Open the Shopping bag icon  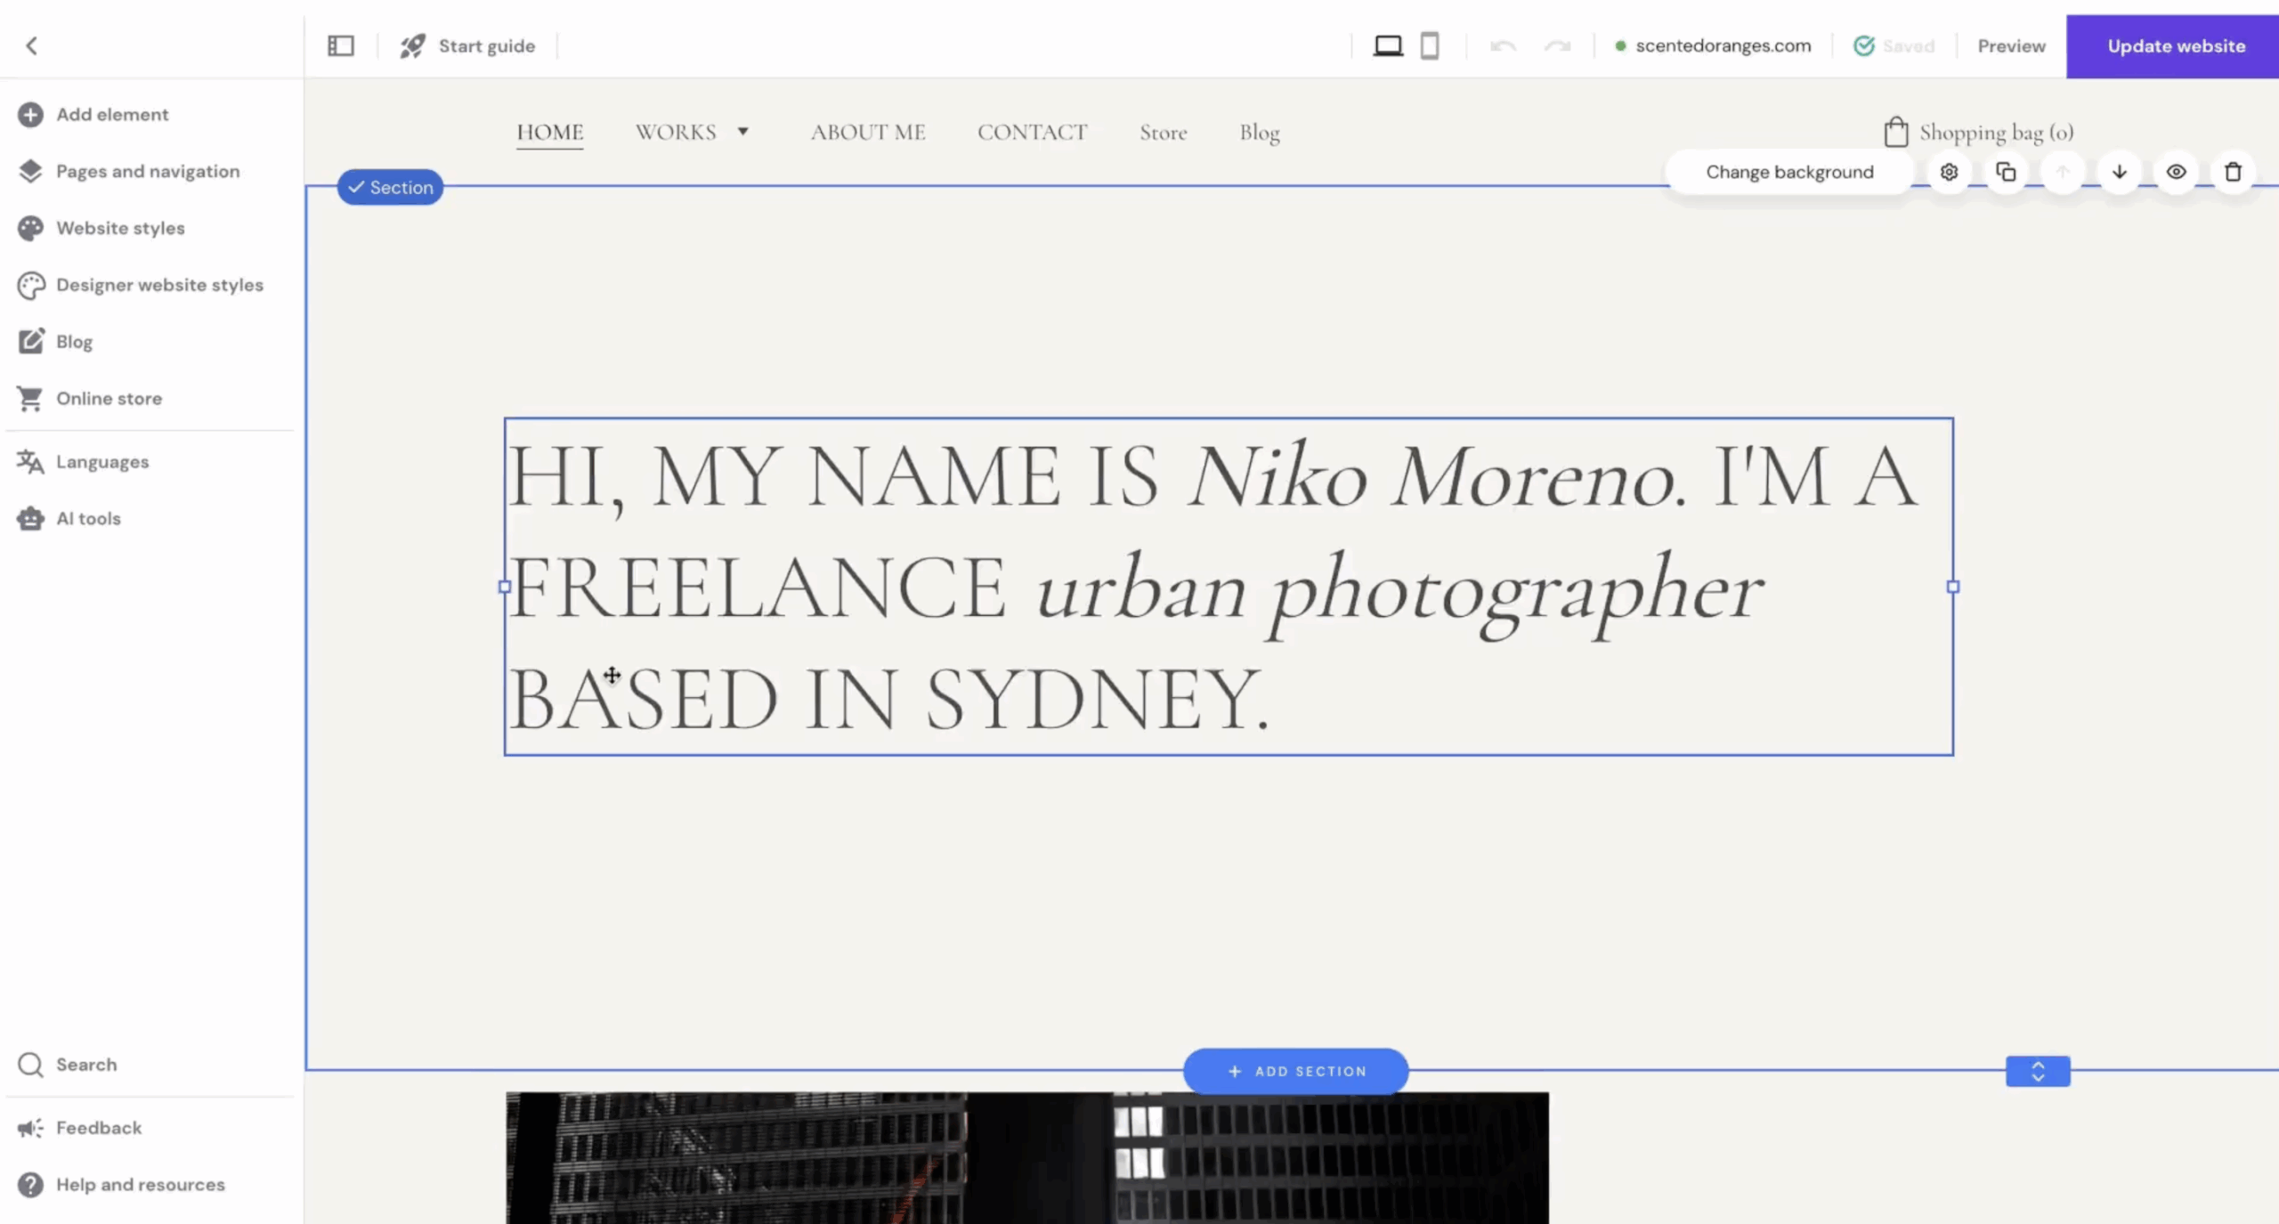(1895, 133)
